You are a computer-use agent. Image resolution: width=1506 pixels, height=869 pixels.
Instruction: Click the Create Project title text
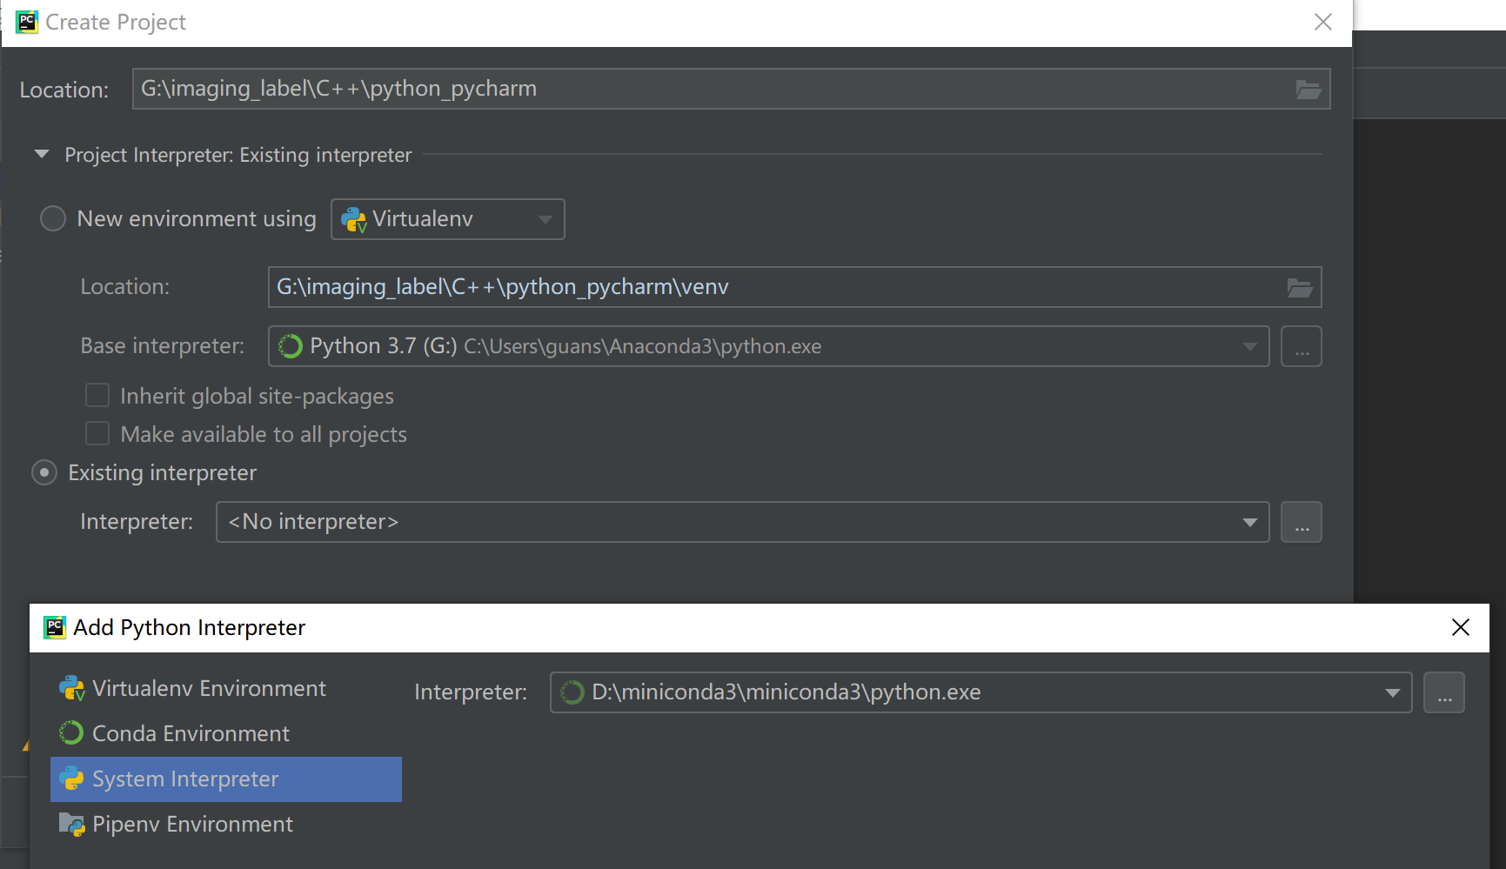[x=116, y=22]
